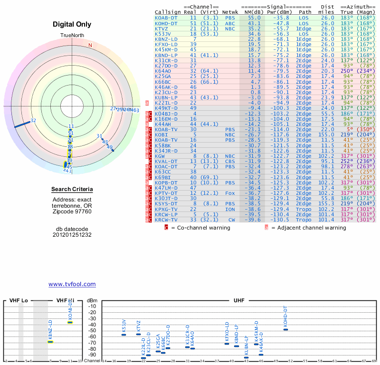Click the KTVZ signal marker in UHF chart
380x365 pixels.
point(138,335)
